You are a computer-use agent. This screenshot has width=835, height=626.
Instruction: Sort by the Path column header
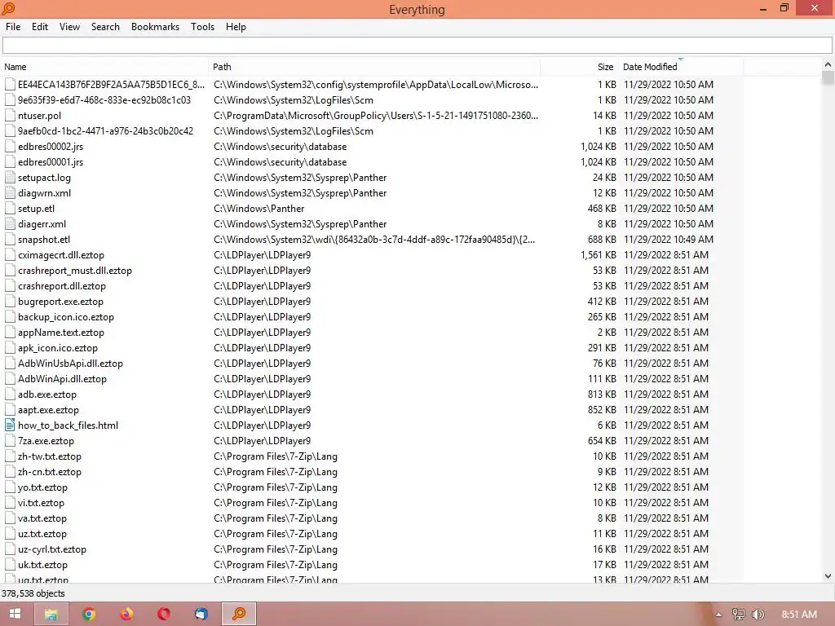point(374,67)
